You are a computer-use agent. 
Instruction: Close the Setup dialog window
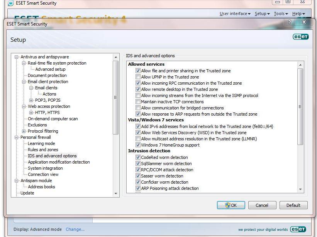[304, 22]
